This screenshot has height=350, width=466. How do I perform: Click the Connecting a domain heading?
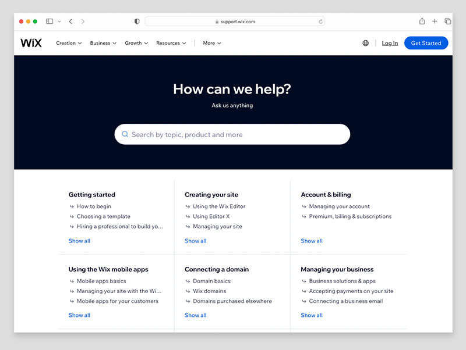point(217,269)
